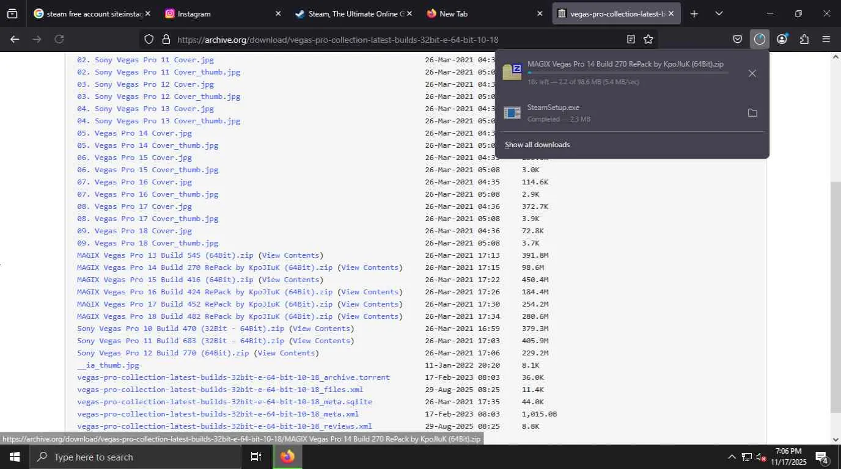Select the vegas-pro-collection-latest tab
This screenshot has height=469, width=841.
pos(616,13)
